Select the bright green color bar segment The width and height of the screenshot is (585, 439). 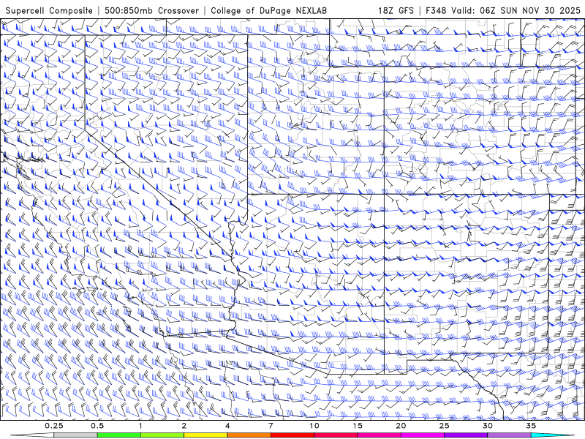pyautogui.click(x=119, y=435)
